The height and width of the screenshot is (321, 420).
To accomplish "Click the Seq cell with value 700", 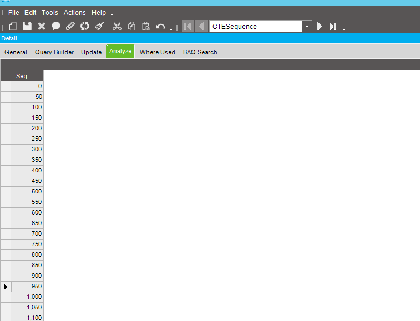I will [x=27, y=234].
